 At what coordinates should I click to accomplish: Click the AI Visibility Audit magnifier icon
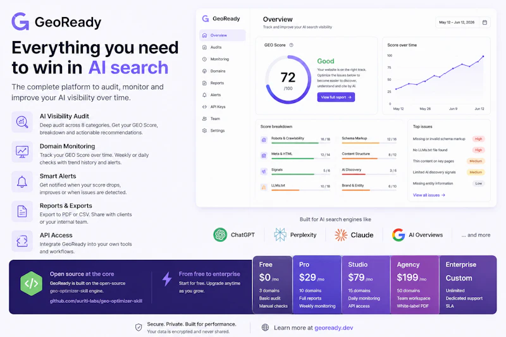(x=22, y=122)
